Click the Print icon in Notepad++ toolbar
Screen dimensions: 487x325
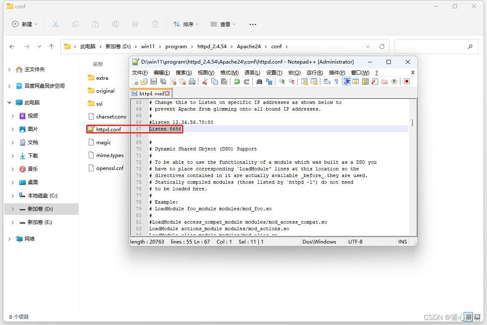[192, 81]
